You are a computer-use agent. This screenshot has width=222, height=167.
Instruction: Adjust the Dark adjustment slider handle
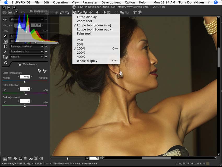(x=25, y=106)
